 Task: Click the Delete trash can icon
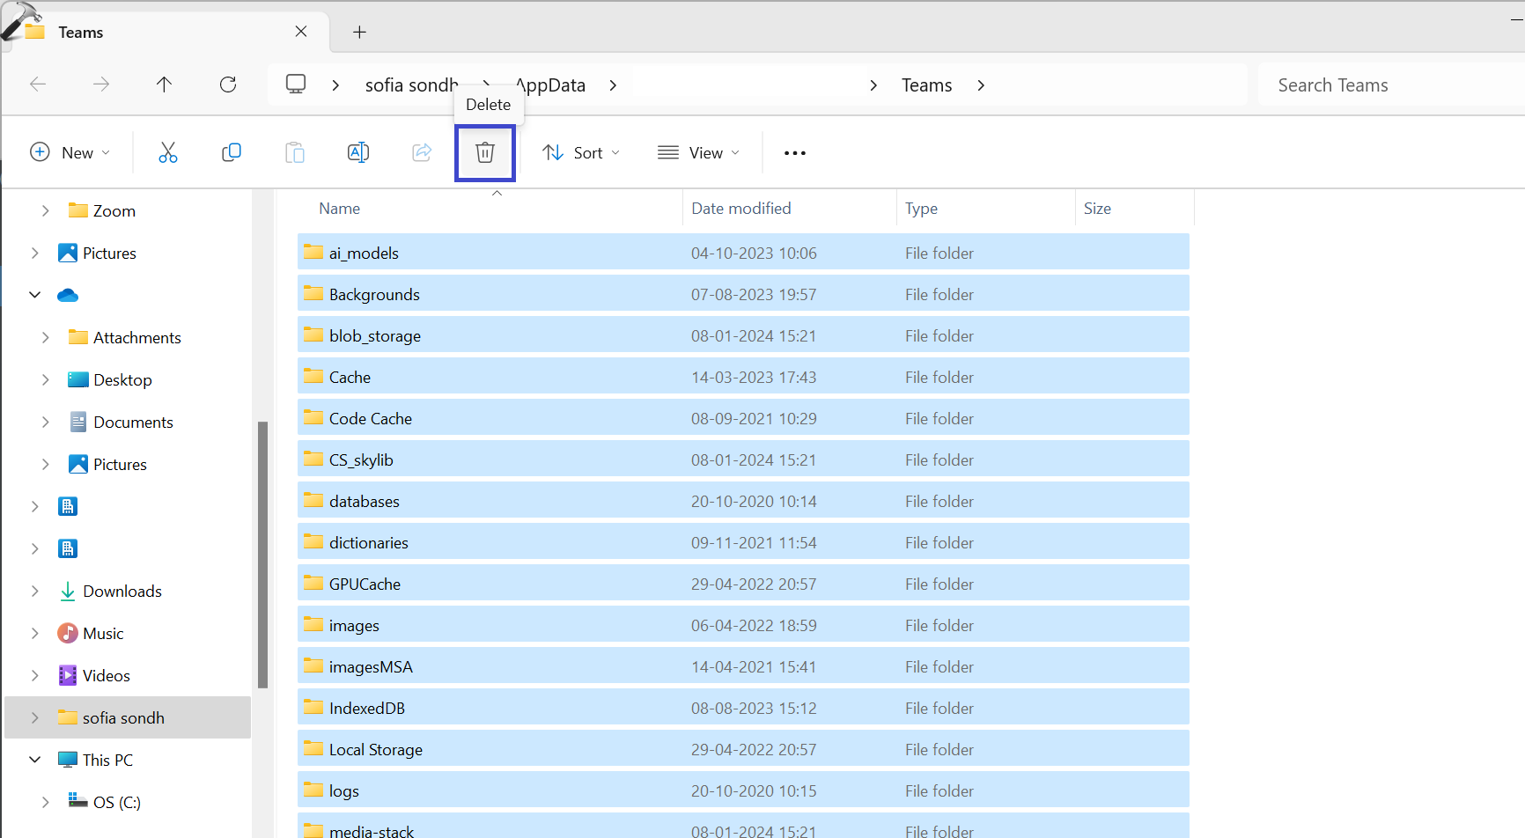pos(484,153)
